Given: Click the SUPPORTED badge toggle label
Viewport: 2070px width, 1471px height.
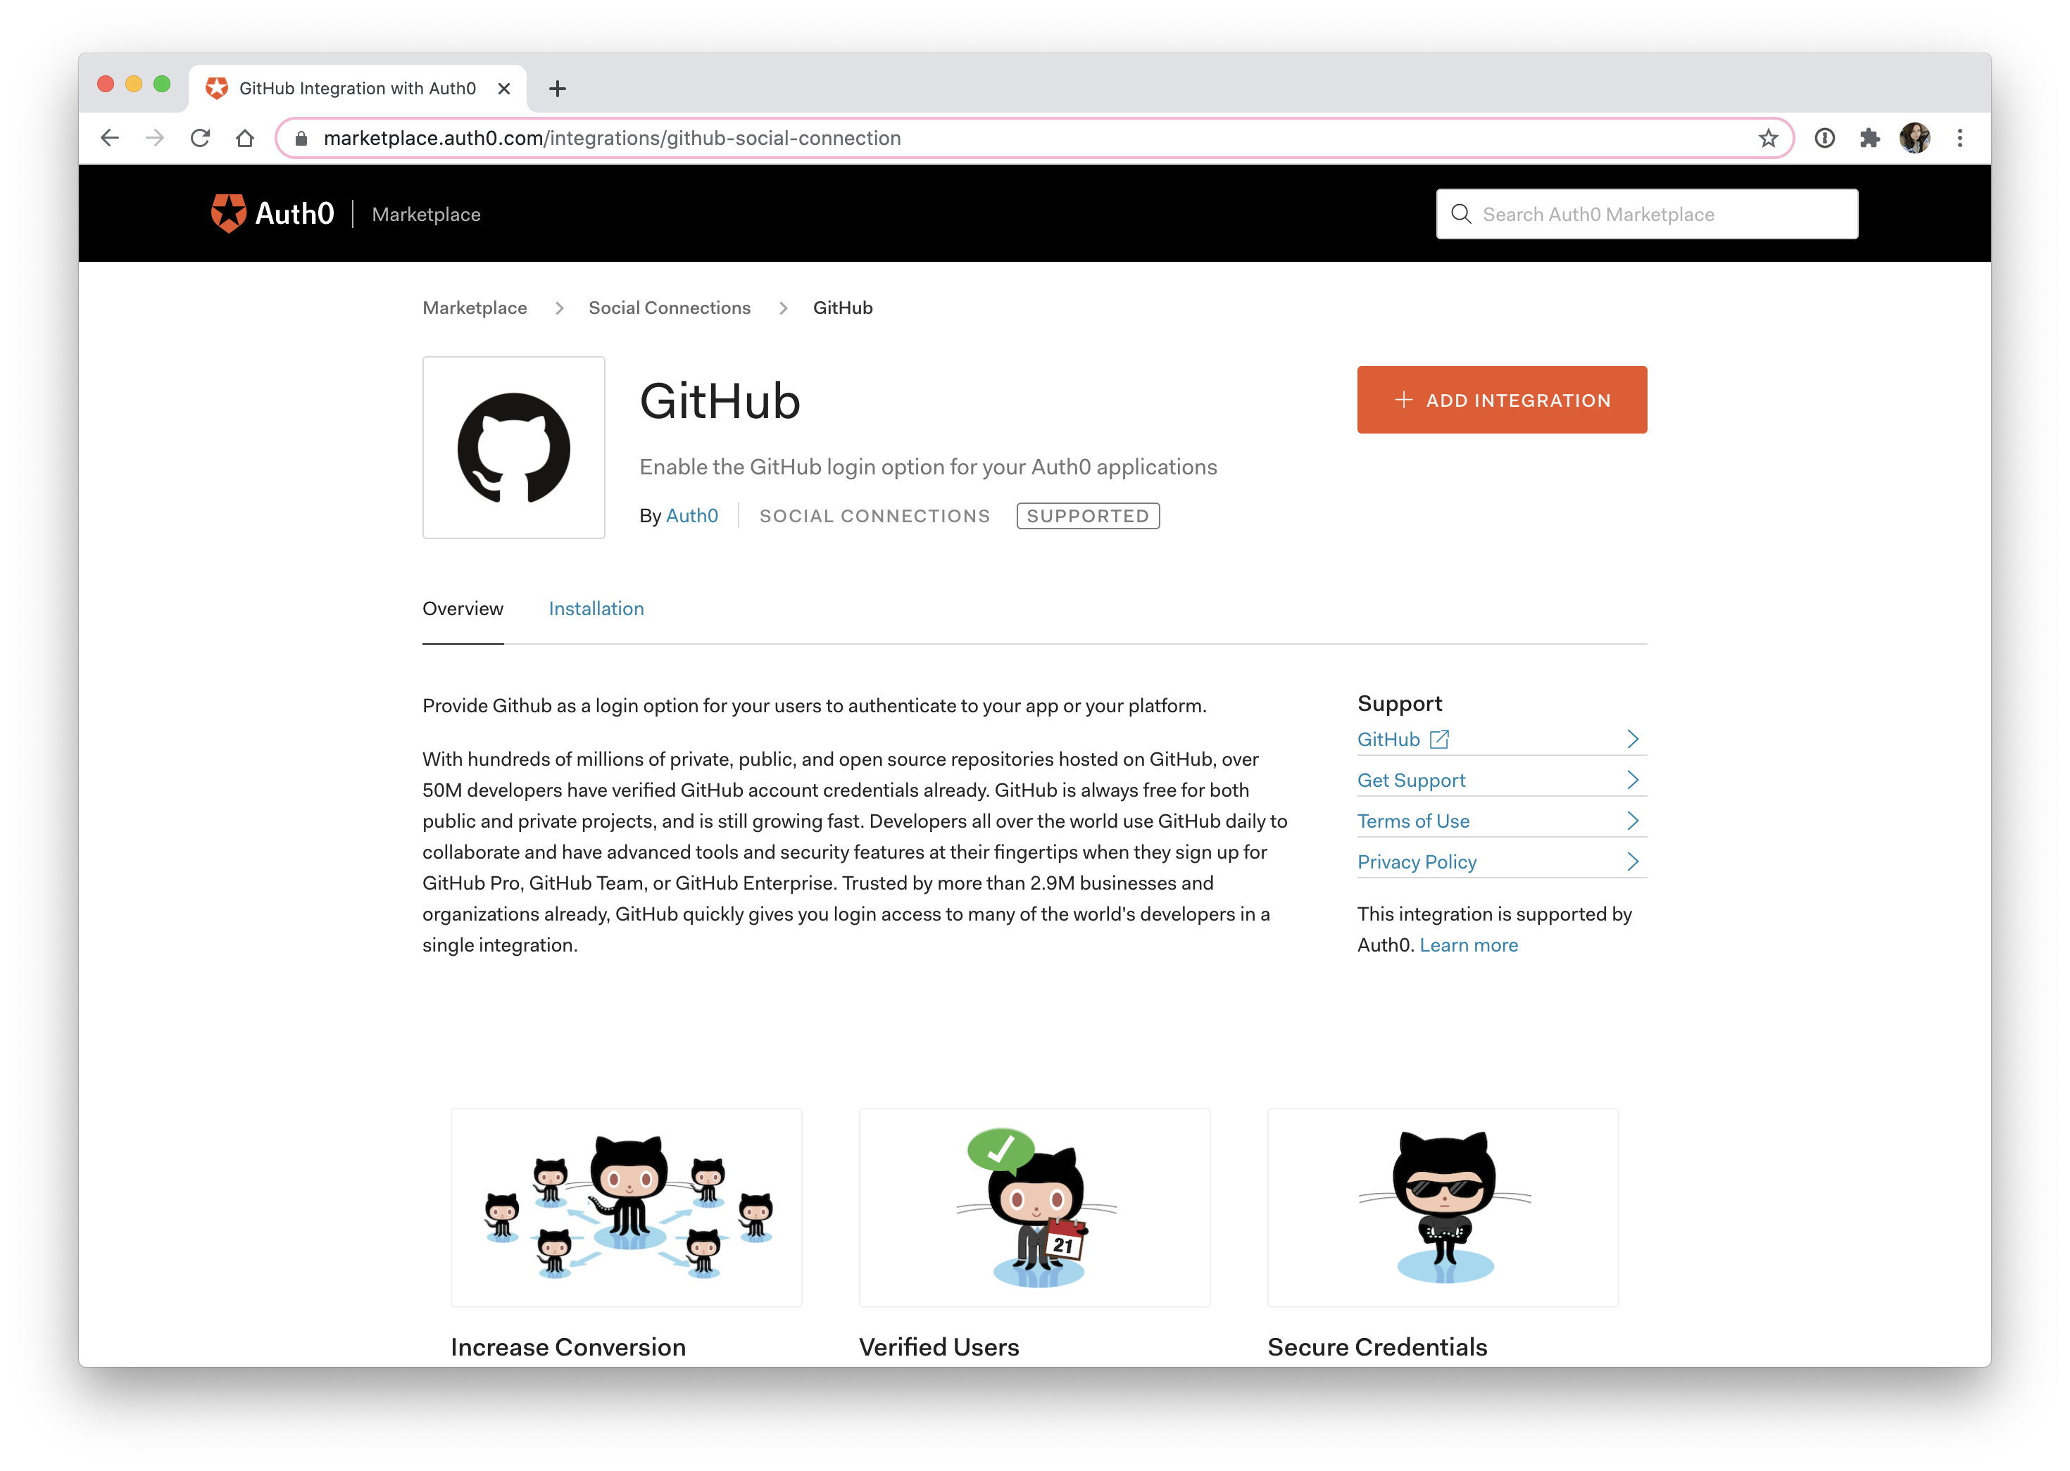Looking at the screenshot, I should [1089, 516].
